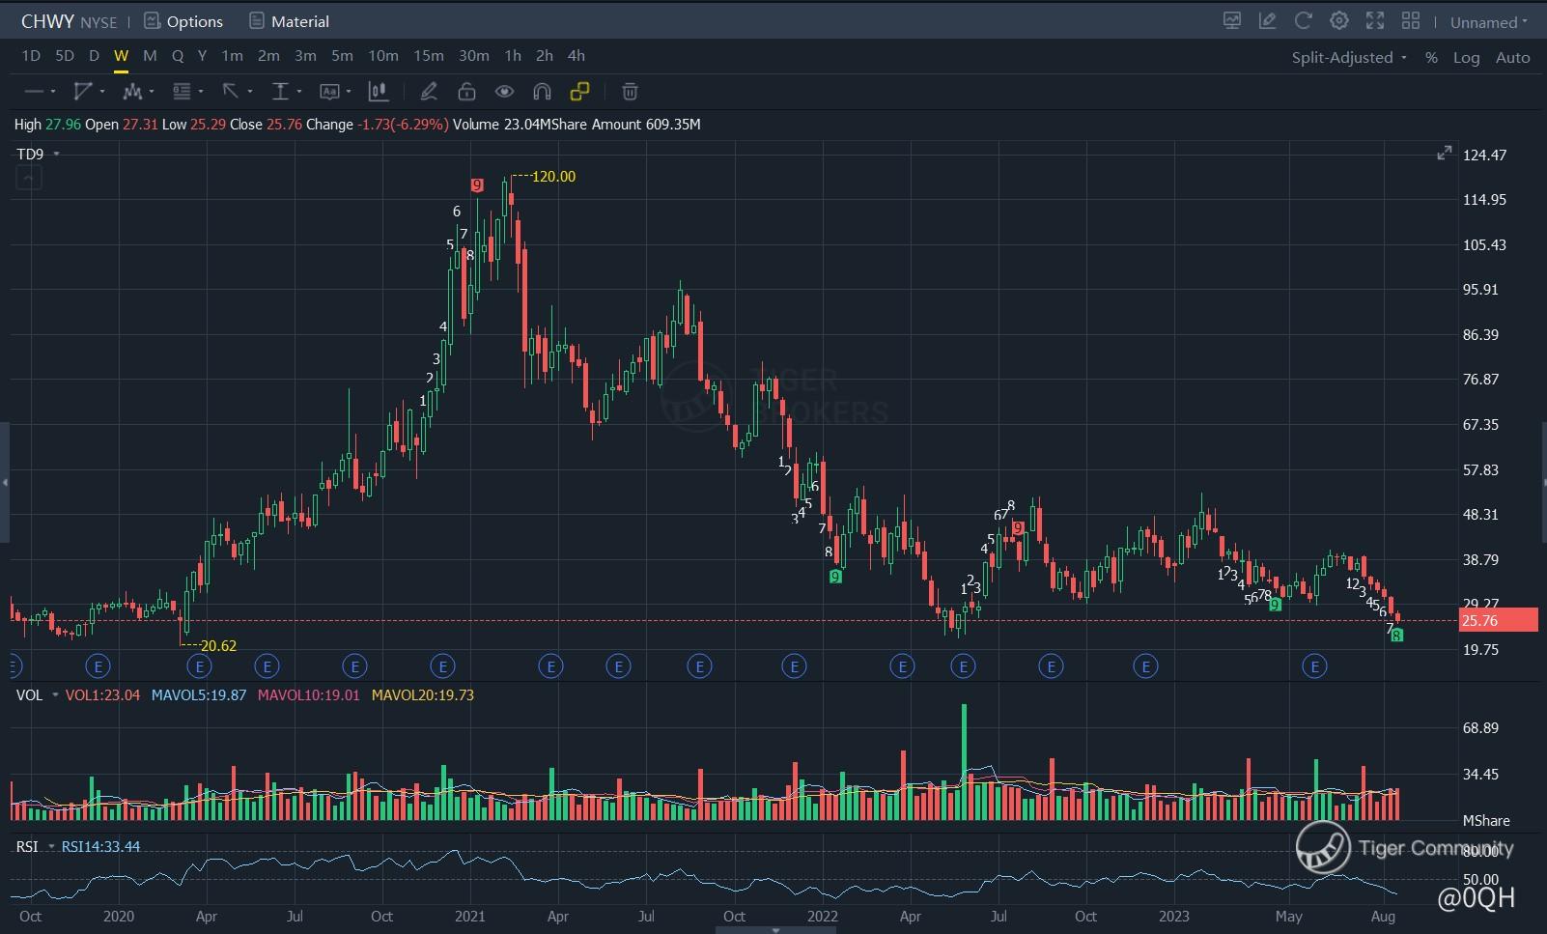The height and width of the screenshot is (934, 1547).
Task: Toggle the lock drawings icon
Action: coord(466,92)
